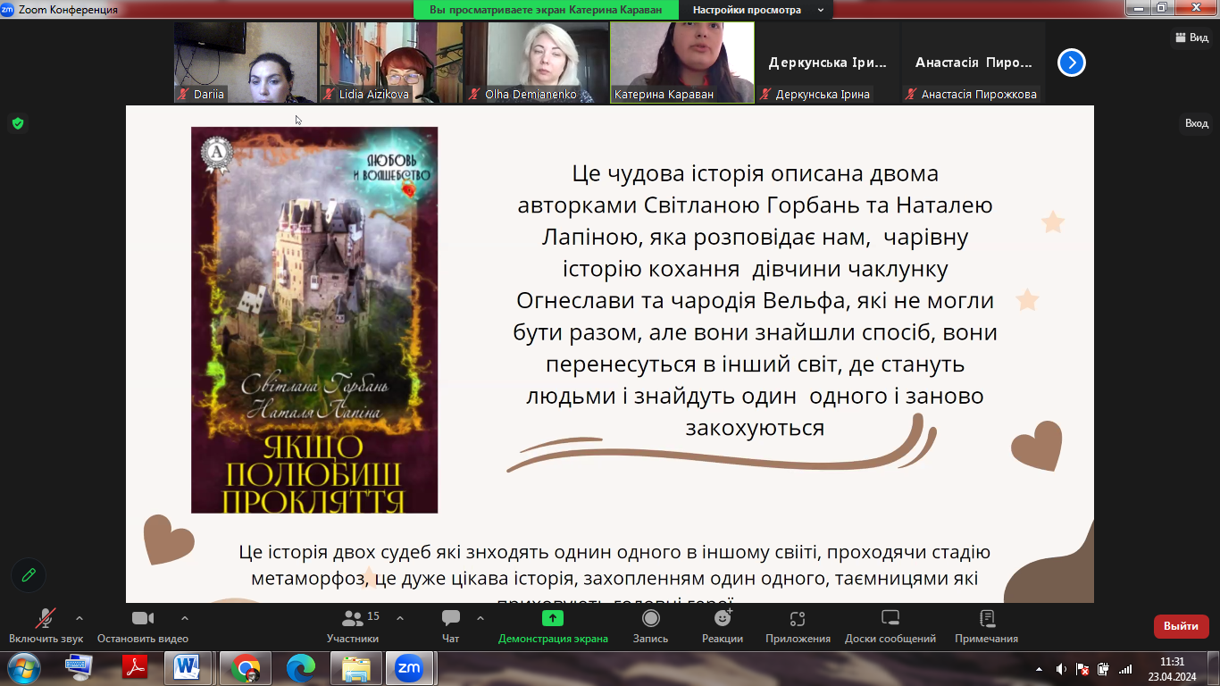Switch to Microsoft Word in taskbar

click(x=188, y=668)
